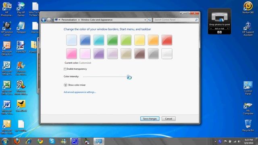
Task: Select the lime green color swatch
Action: 126,40
